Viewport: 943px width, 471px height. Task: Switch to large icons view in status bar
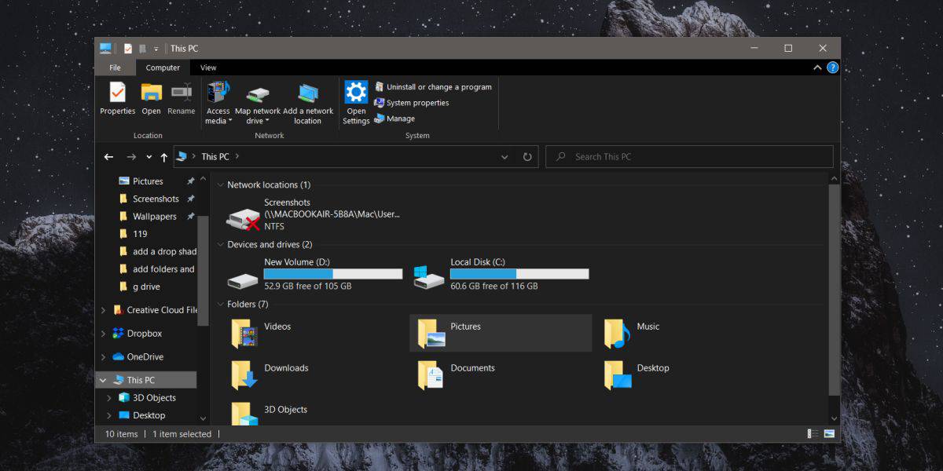[x=829, y=434]
